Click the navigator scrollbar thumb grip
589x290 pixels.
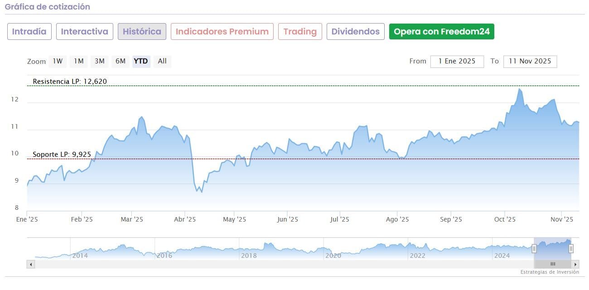[552, 264]
